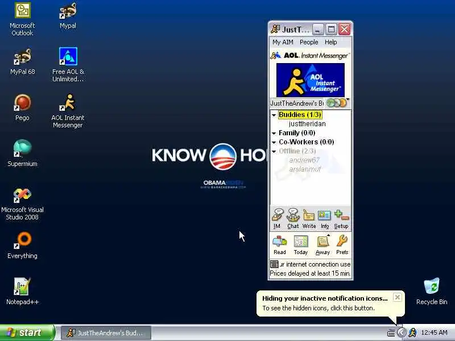Open the Help menu in AIM
The image size is (455, 341).
pyautogui.click(x=330, y=42)
